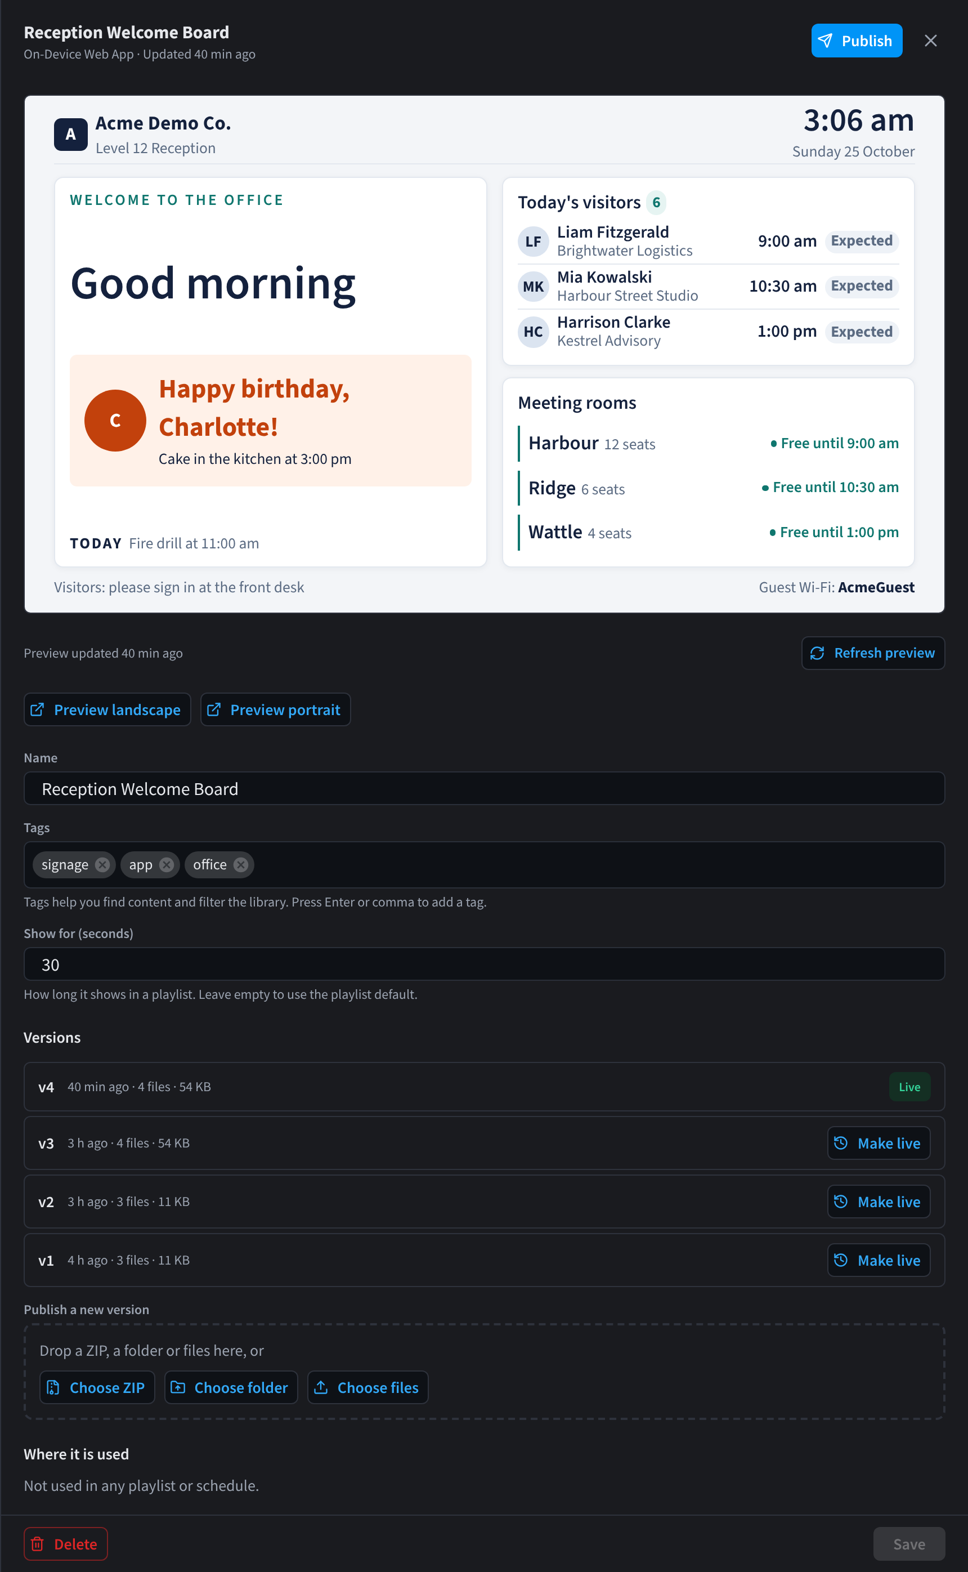This screenshot has width=968, height=1572.
Task: Choose ZIP to upload
Action: pyautogui.click(x=97, y=1387)
